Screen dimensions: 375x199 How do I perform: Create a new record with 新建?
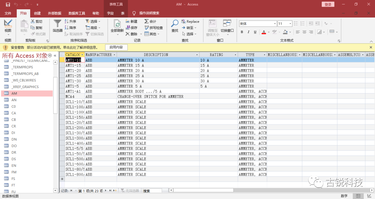tap(132, 22)
